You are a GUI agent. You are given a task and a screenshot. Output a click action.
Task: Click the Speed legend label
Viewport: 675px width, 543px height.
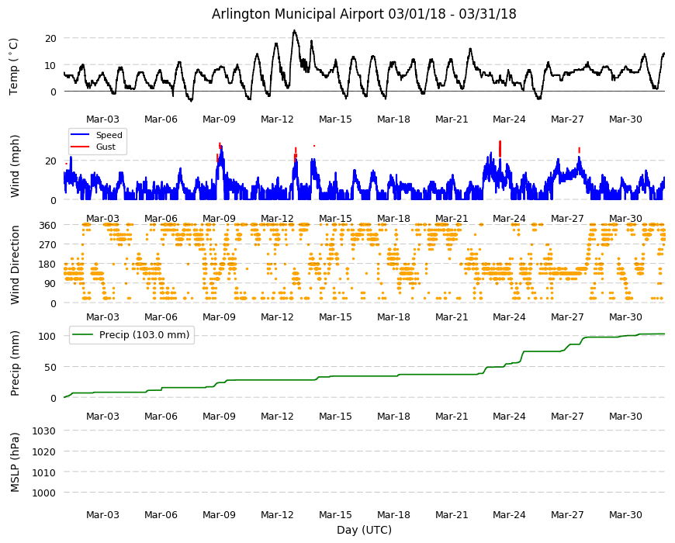(x=109, y=135)
